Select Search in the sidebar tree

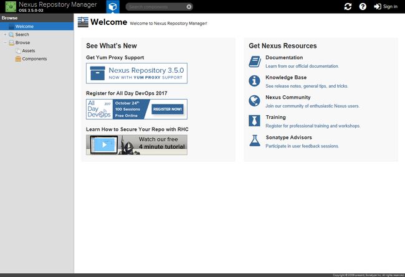(x=22, y=35)
